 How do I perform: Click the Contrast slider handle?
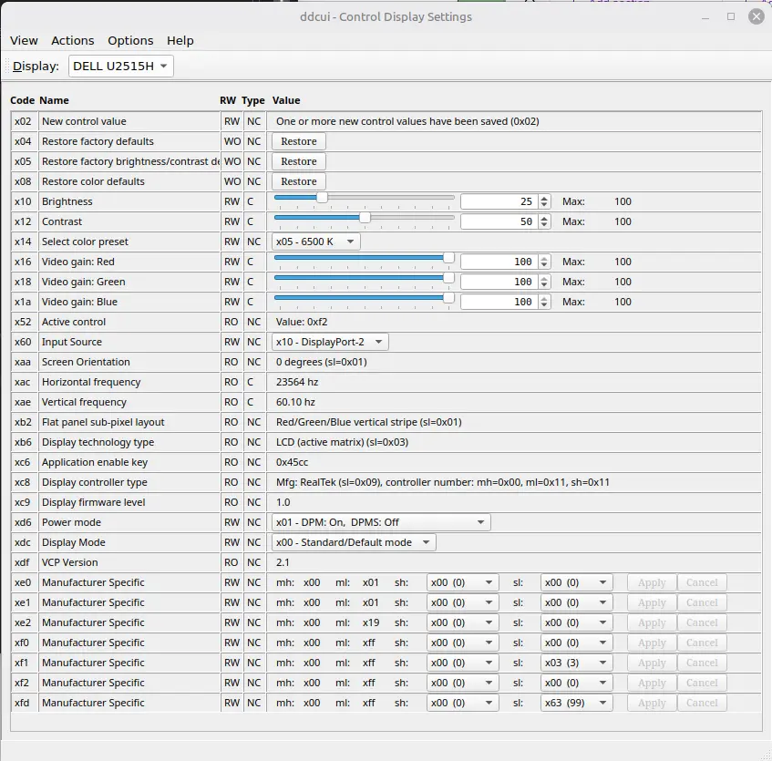point(365,217)
